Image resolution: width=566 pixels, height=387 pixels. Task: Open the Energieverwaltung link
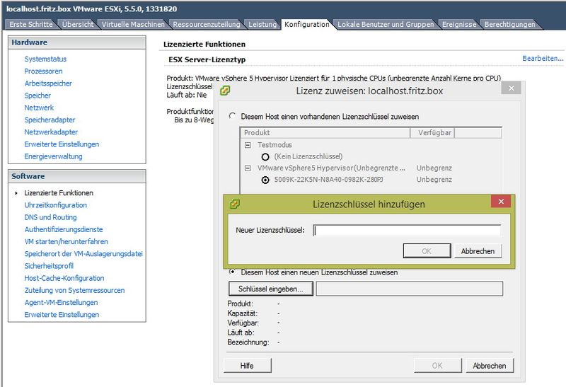point(54,156)
